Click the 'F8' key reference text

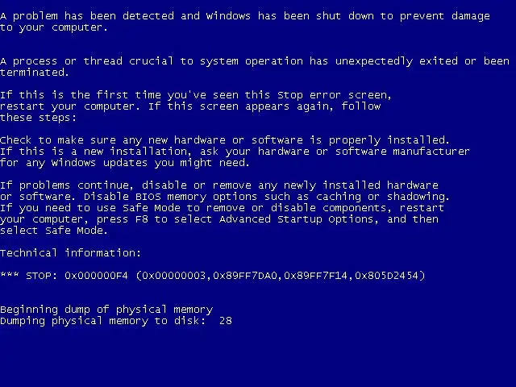tap(142, 219)
